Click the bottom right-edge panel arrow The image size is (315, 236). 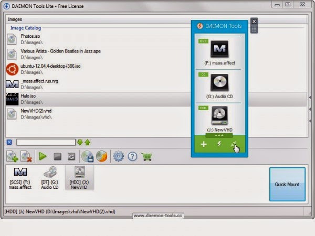pos(310,121)
